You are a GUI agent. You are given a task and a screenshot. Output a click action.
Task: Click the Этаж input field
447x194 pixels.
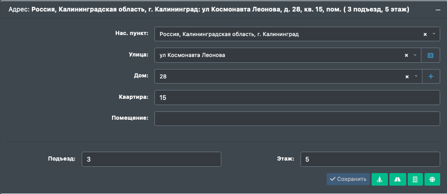pyautogui.click(x=370, y=159)
